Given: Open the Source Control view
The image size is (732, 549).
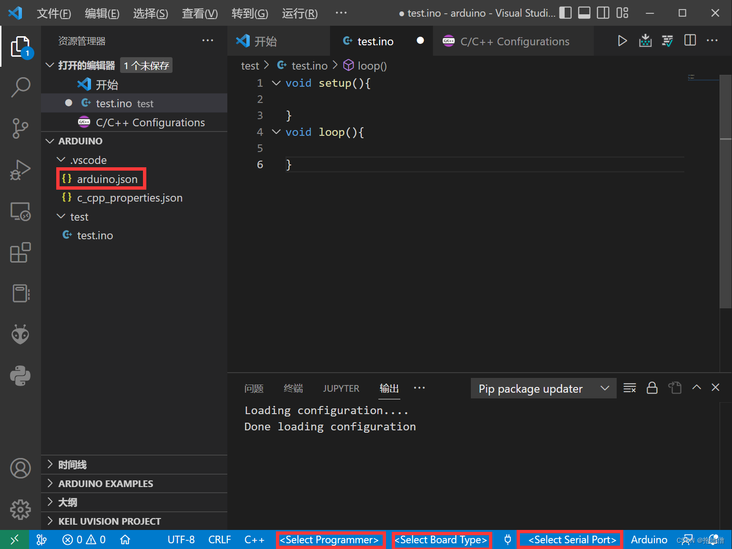Looking at the screenshot, I should (20, 128).
